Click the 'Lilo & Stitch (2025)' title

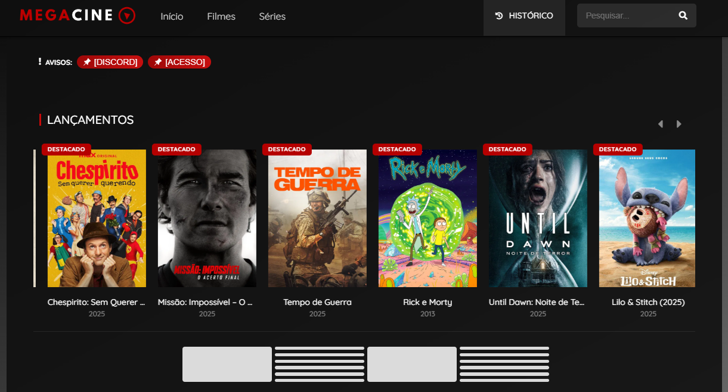(648, 302)
